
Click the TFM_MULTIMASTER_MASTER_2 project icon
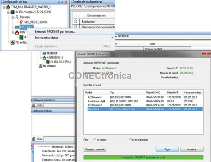(x=8, y=7)
